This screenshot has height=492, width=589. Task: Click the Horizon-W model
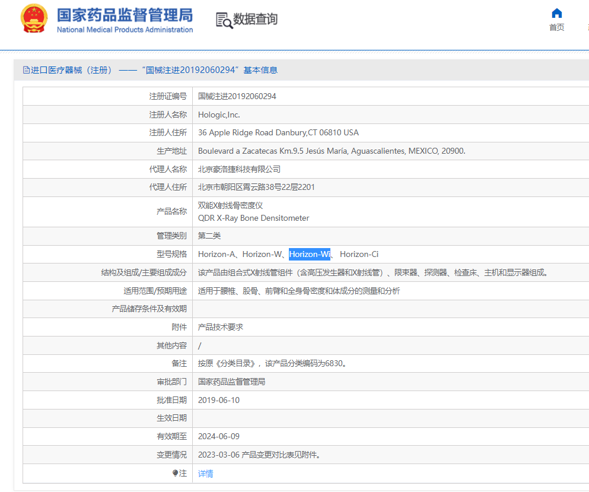[x=262, y=254]
